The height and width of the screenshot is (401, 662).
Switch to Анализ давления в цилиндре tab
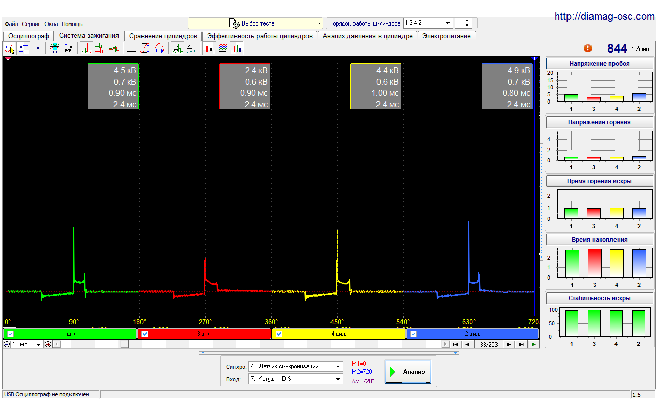pyautogui.click(x=368, y=36)
